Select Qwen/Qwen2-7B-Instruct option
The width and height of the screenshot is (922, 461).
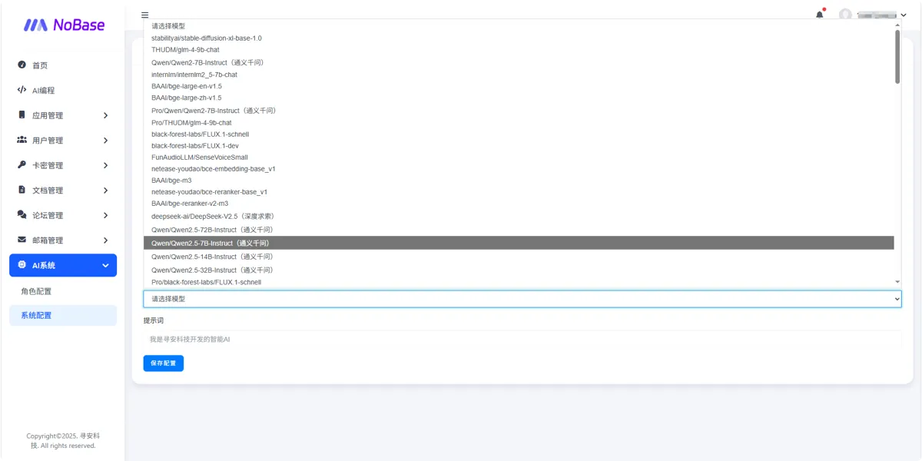[x=519, y=62]
